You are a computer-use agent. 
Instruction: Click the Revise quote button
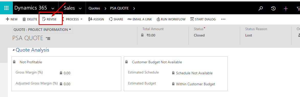pyautogui.click(x=49, y=19)
